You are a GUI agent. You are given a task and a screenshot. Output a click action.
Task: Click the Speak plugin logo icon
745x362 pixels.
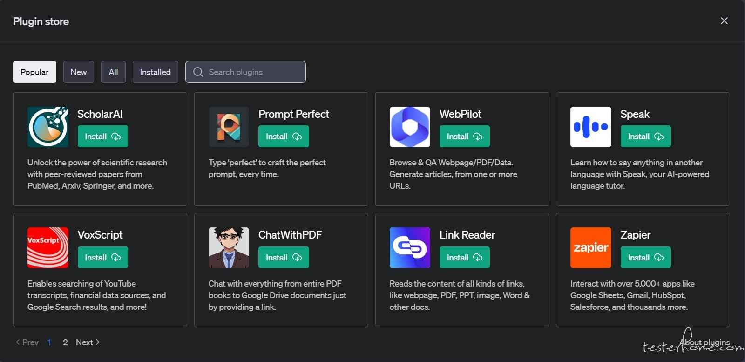click(590, 127)
